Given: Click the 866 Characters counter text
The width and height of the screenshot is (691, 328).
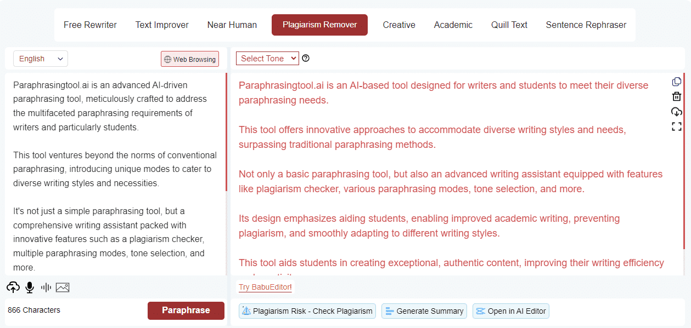Looking at the screenshot, I should [x=34, y=310].
